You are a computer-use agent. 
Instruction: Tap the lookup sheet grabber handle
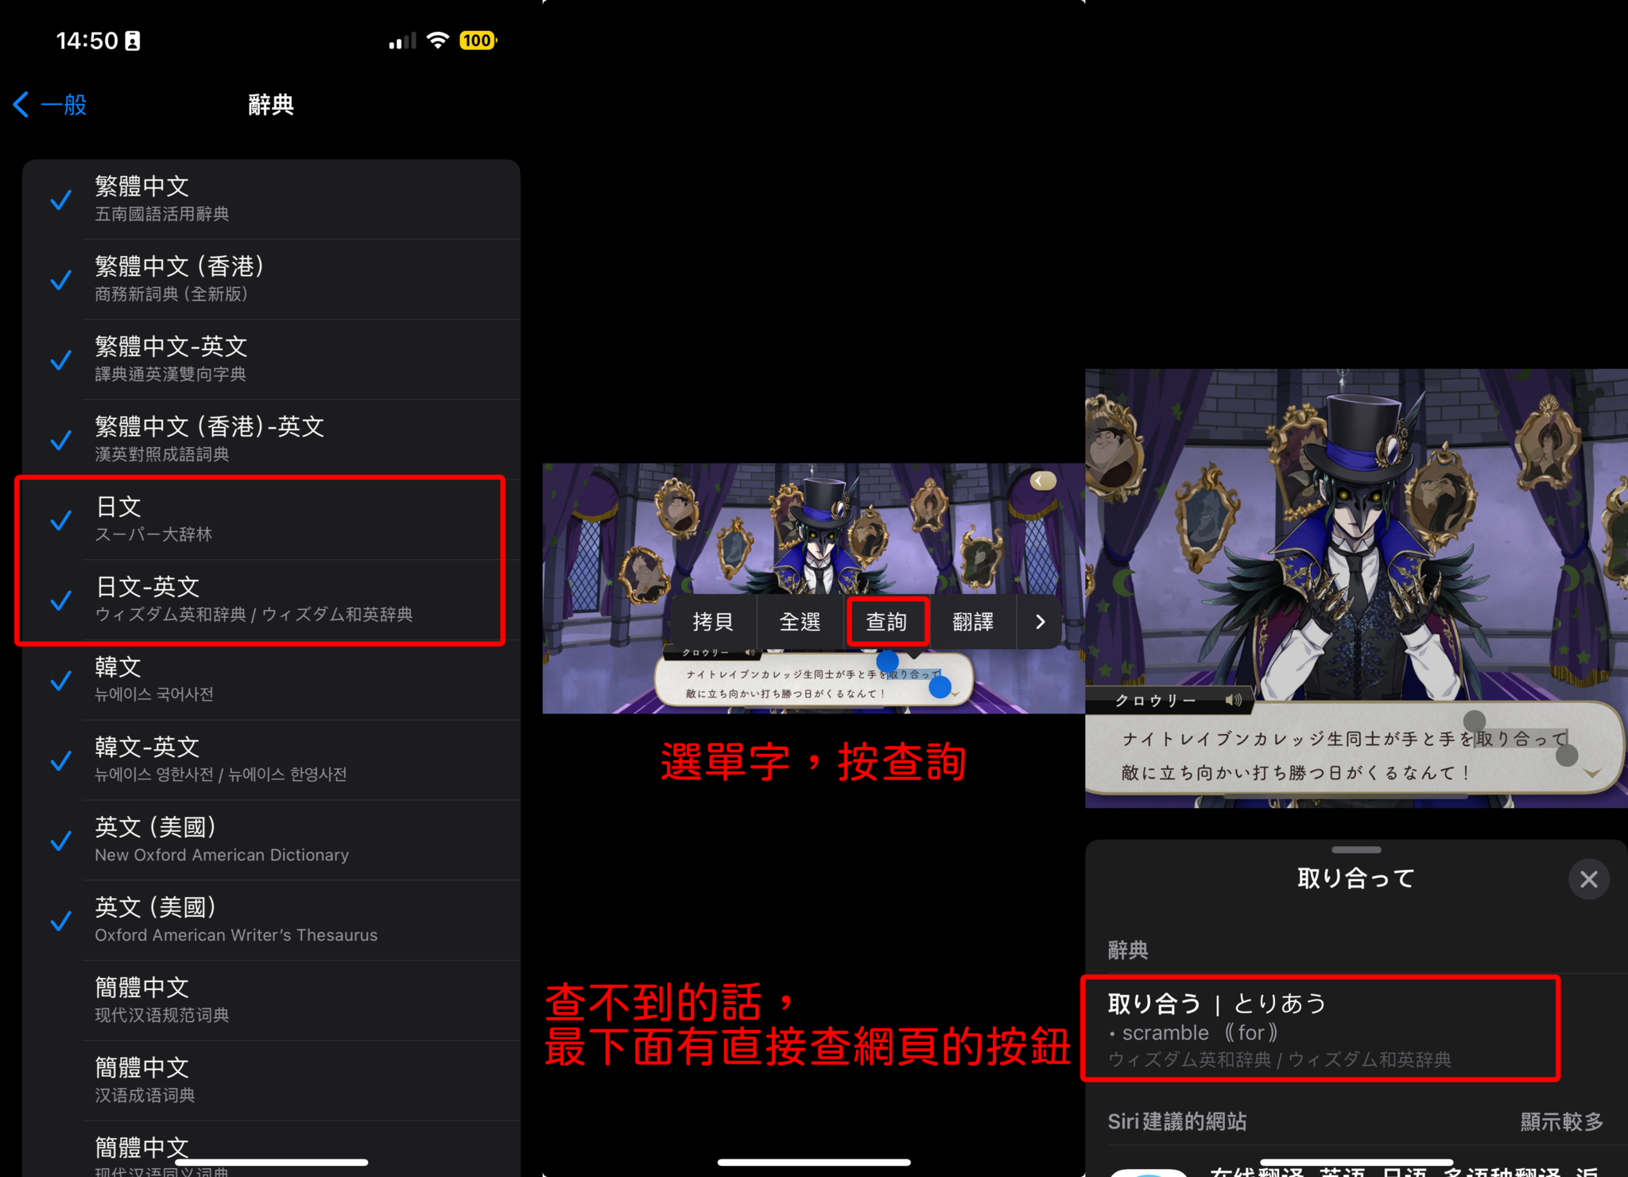[x=1356, y=849]
